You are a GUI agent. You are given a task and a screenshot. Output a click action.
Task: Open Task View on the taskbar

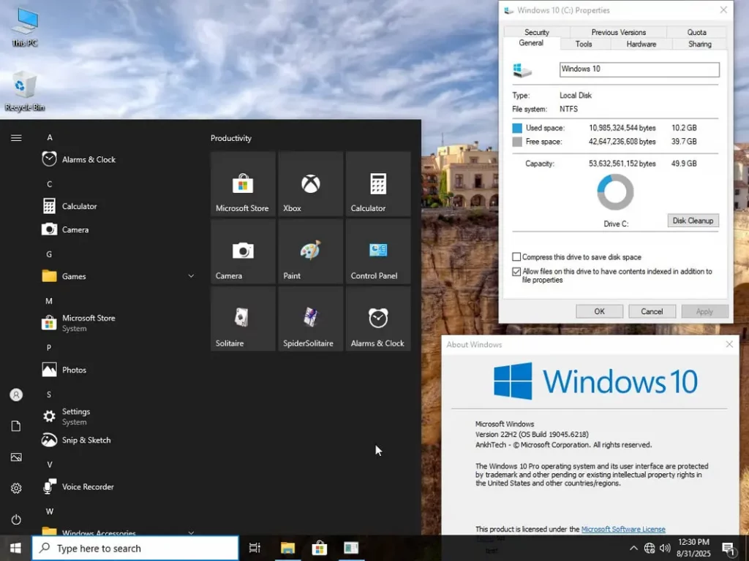coord(255,548)
